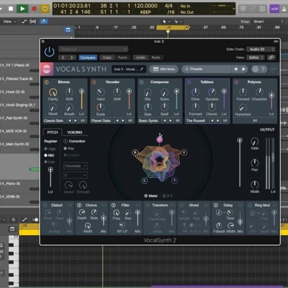The height and width of the screenshot is (288, 288).
Task: Open VocalSynth help question mark
Action: coord(263,69)
